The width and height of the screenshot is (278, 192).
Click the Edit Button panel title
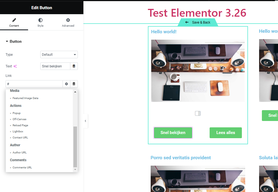pyautogui.click(x=42, y=7)
